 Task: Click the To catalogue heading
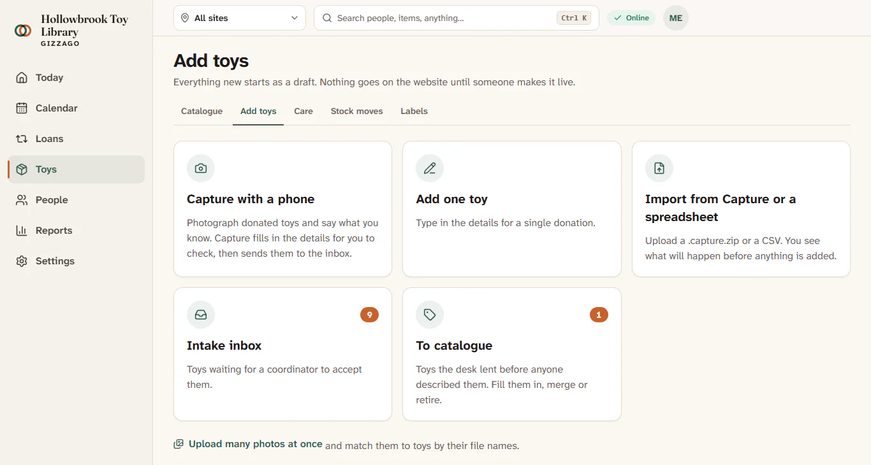tap(454, 346)
